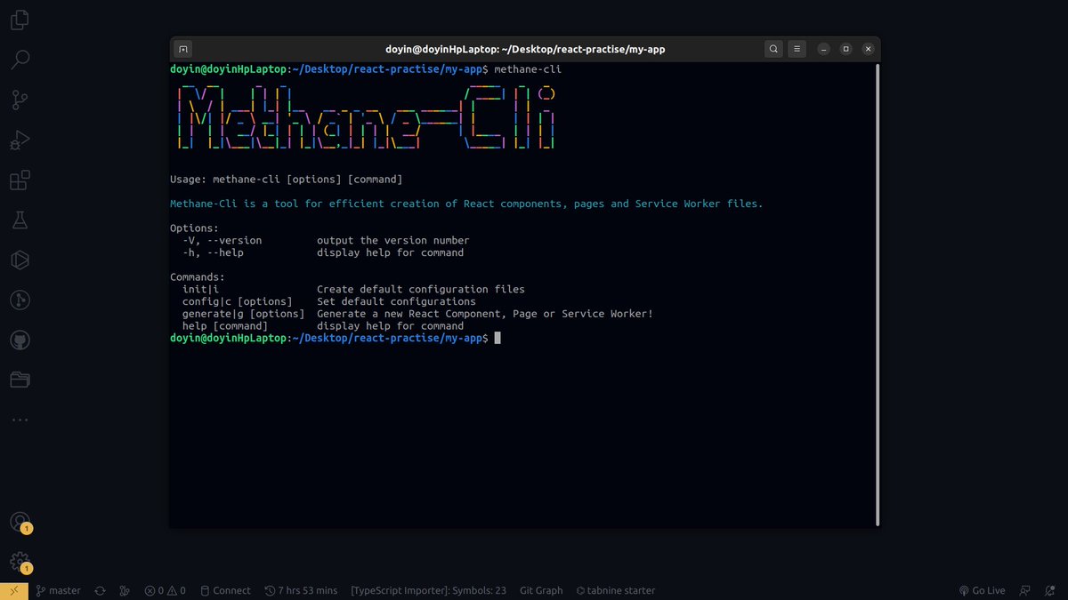
Task: Click the remote window indicator in status bar
Action: 13,590
